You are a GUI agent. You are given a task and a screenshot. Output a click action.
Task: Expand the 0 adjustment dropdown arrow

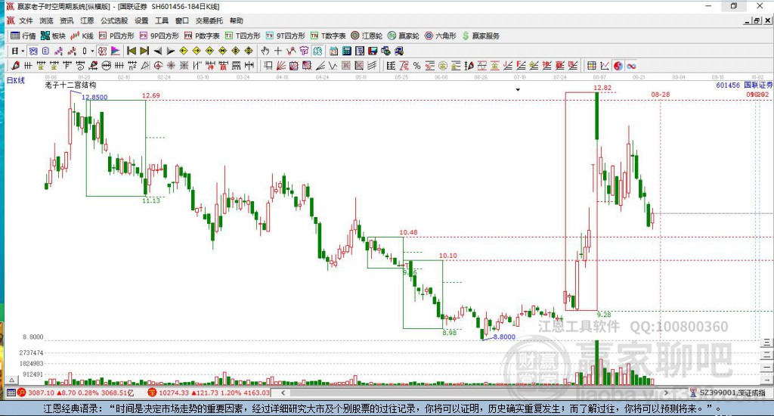[91, 51]
